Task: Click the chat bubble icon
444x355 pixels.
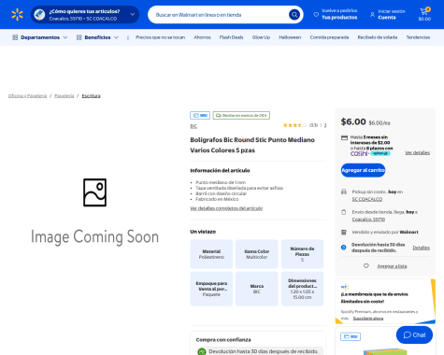Action: coord(408,335)
